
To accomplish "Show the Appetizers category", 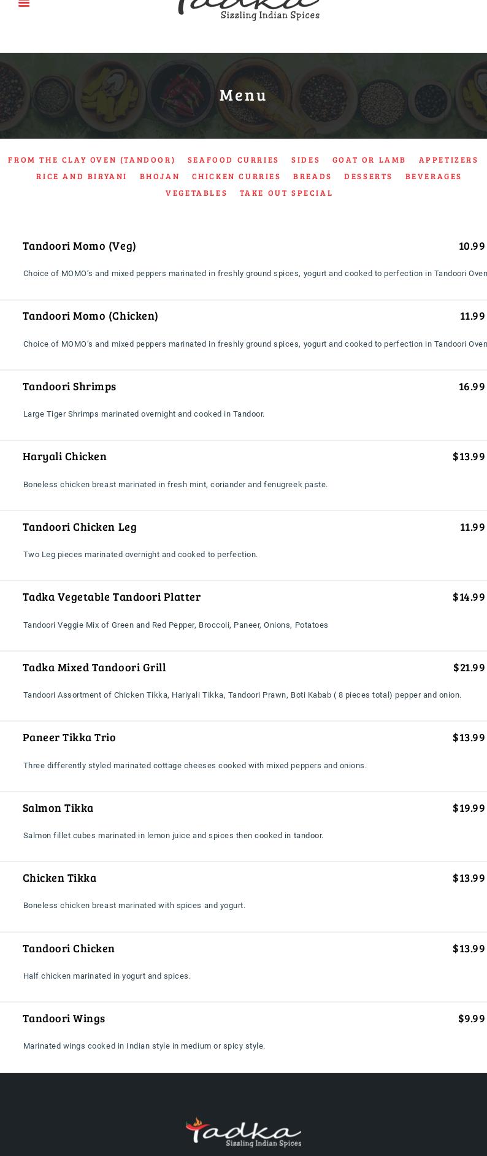I will tap(448, 160).
